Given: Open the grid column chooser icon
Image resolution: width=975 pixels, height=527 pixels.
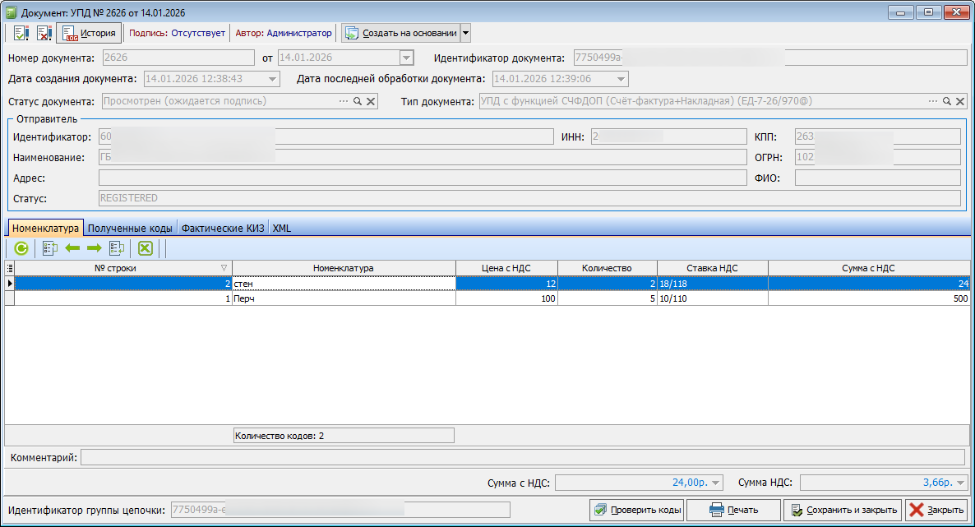Looking at the screenshot, I should tap(10, 268).
